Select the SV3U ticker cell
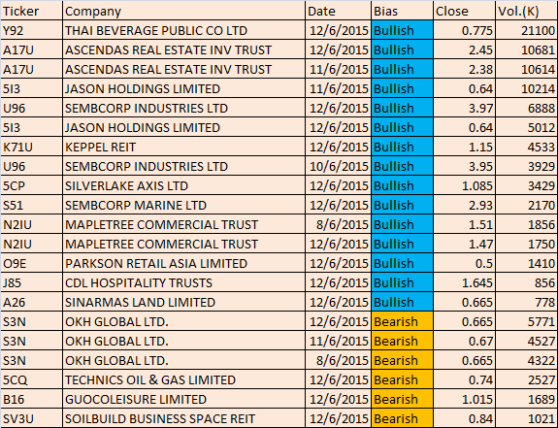The height and width of the screenshot is (428, 558). (31, 418)
